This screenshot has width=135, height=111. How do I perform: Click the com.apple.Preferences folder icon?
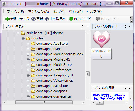pos(33,70)
